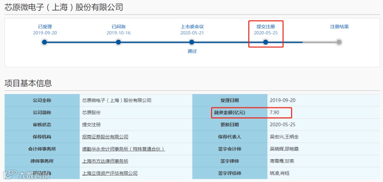The width and height of the screenshot is (383, 182).
Task: Click the 签字会计师 header cell
Action: click(230, 149)
